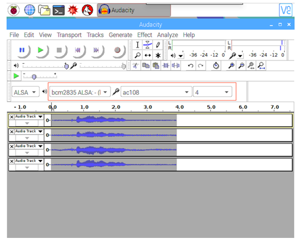The width and height of the screenshot is (298, 239).
Task: Select the Zoom (magnifier) tool
Action: (138, 56)
